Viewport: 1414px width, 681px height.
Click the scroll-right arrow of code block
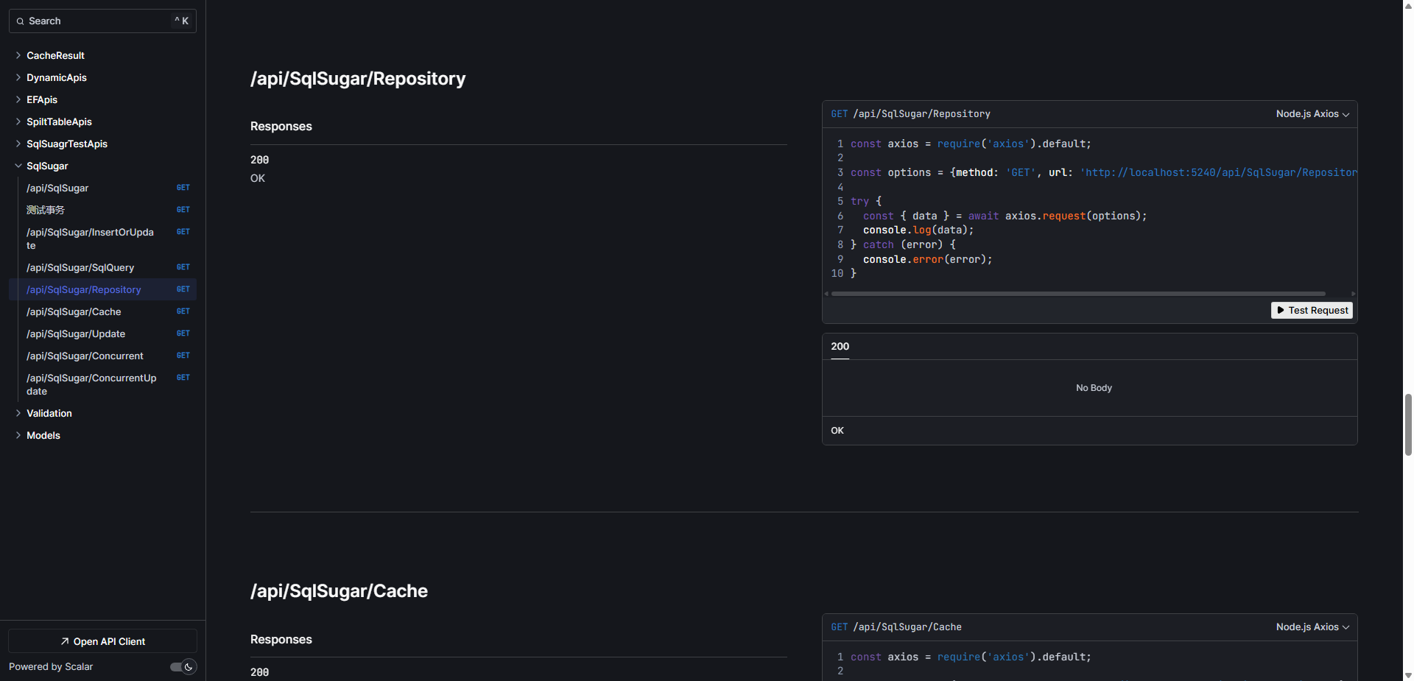click(1353, 293)
